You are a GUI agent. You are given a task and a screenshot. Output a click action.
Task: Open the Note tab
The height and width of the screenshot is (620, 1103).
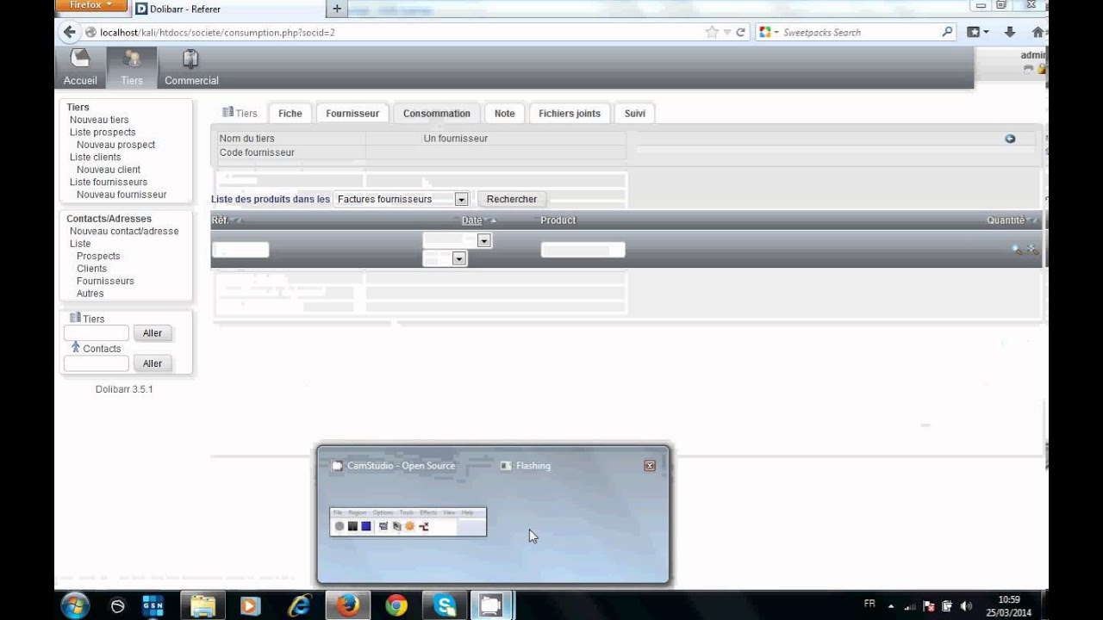[505, 113]
